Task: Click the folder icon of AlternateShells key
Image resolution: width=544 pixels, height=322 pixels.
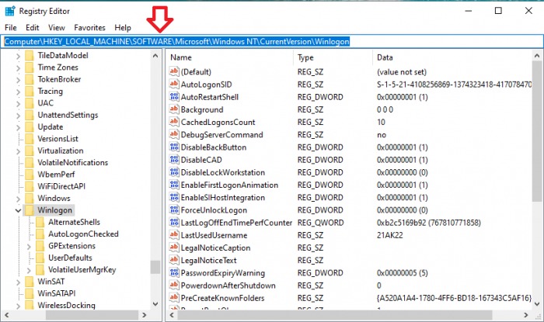Action: (40, 222)
